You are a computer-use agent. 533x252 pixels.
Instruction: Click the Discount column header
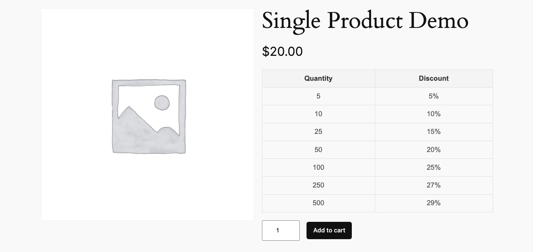(433, 78)
